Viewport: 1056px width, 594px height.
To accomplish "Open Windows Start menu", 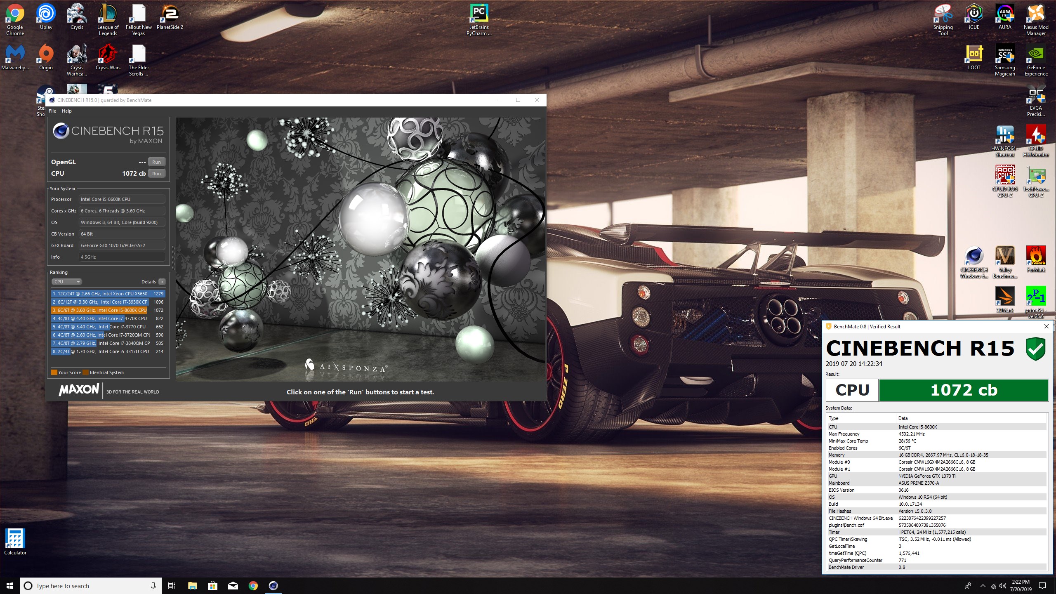I will point(10,586).
